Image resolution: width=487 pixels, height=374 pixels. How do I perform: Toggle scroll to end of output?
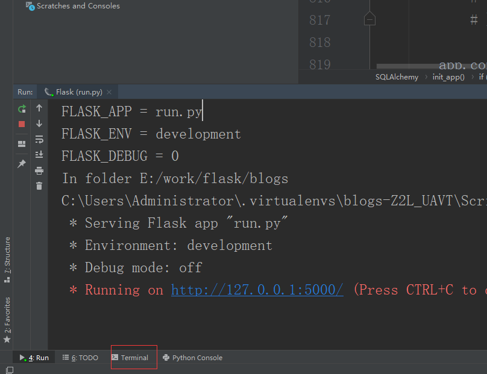coord(39,155)
